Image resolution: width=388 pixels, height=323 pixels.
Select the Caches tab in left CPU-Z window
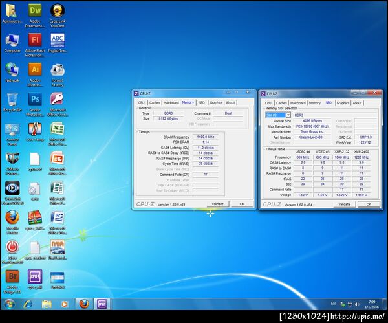coord(155,102)
